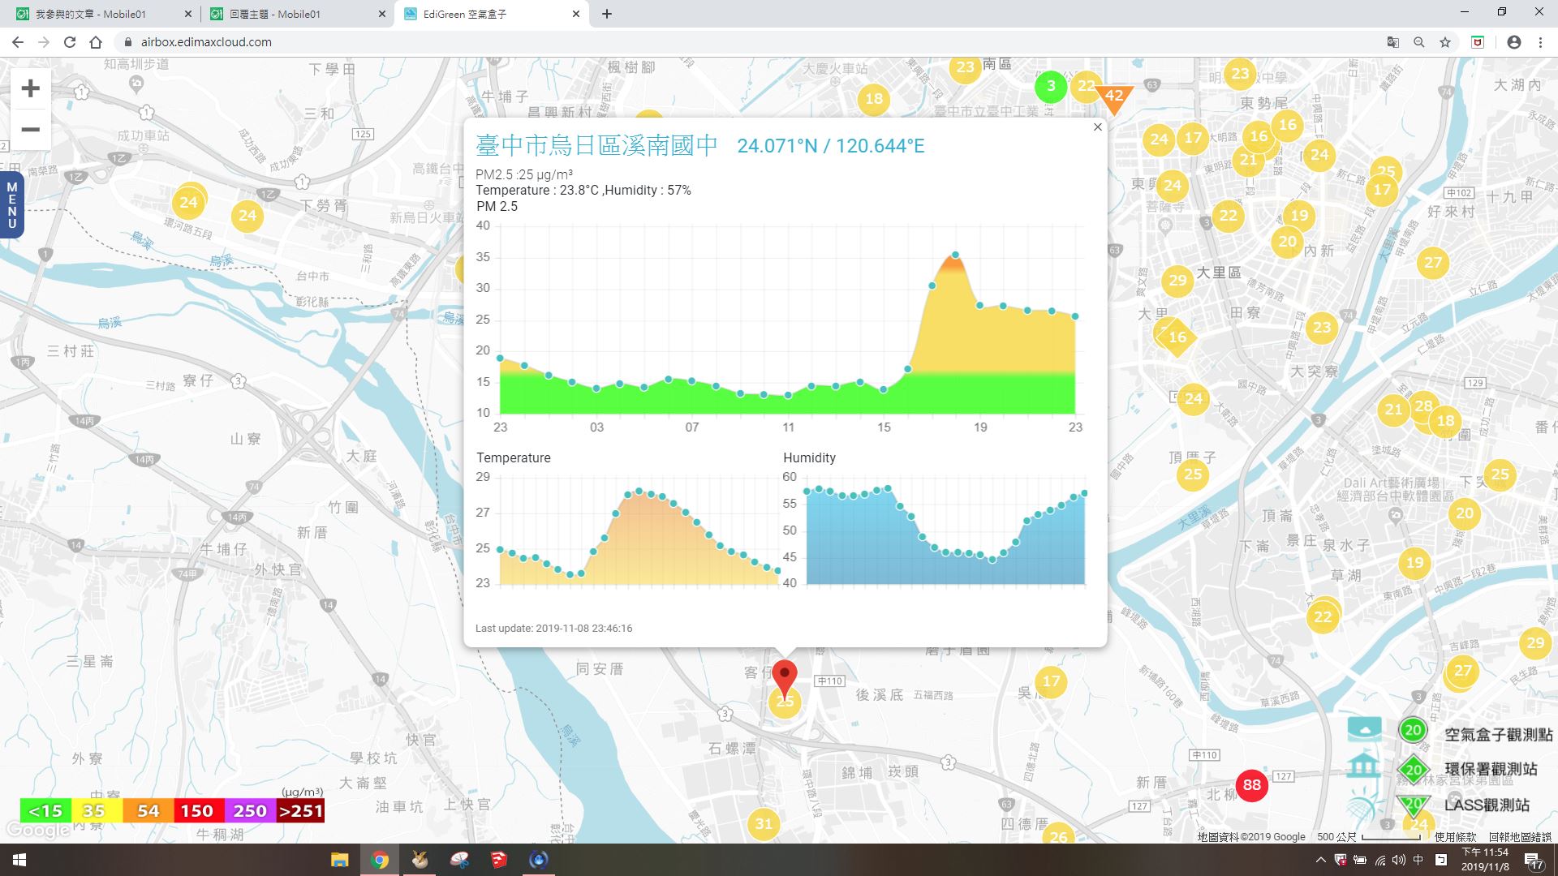Select the orange triangle marker 42

pyautogui.click(x=1114, y=97)
